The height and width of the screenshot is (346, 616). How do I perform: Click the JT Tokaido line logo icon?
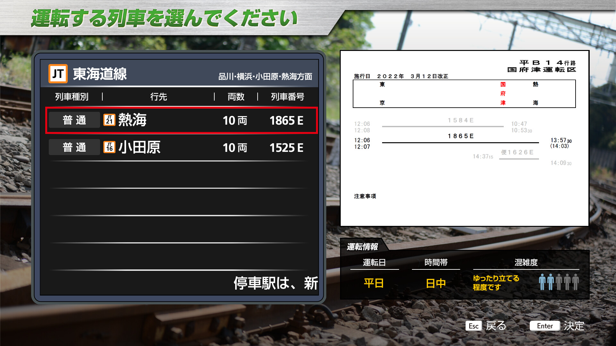click(58, 74)
